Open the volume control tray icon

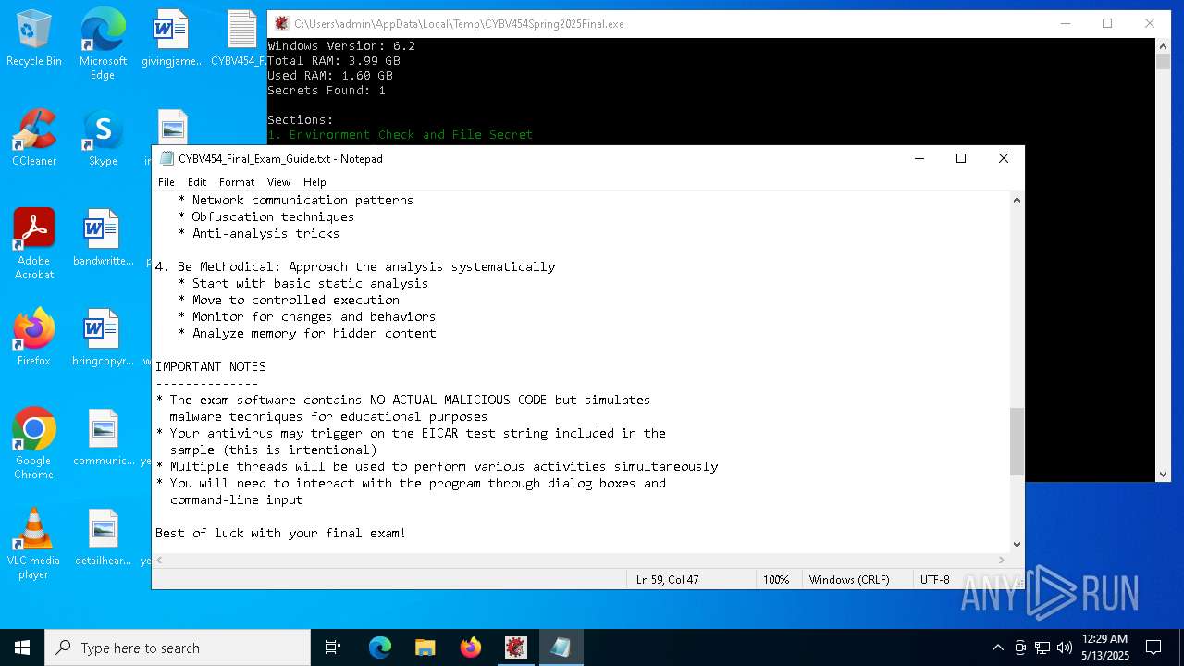point(1065,647)
